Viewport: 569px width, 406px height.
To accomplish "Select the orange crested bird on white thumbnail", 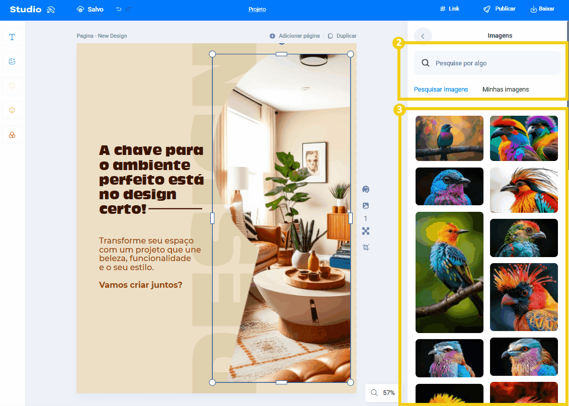I will (524, 190).
